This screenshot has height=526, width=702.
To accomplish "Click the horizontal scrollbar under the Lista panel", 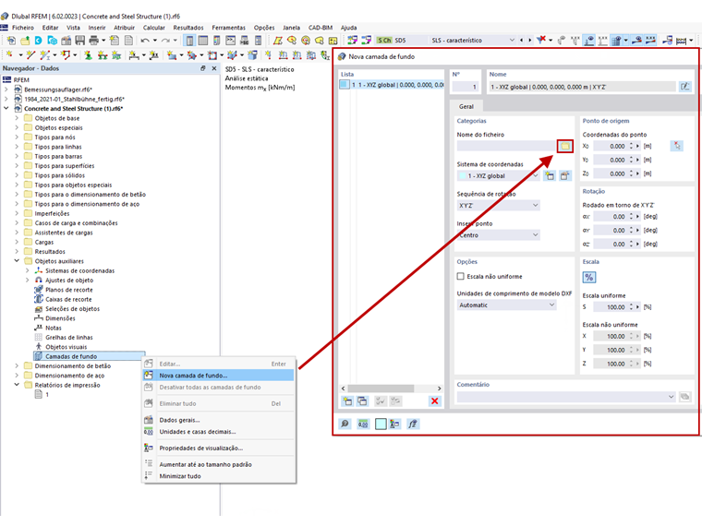I will pos(381,389).
